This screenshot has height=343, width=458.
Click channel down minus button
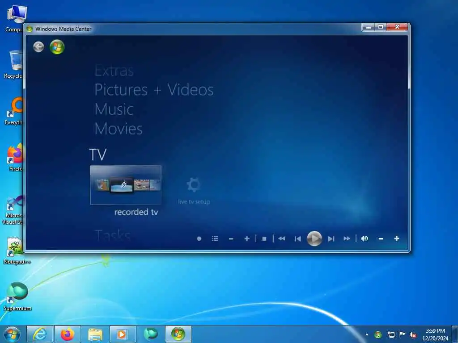(x=231, y=238)
